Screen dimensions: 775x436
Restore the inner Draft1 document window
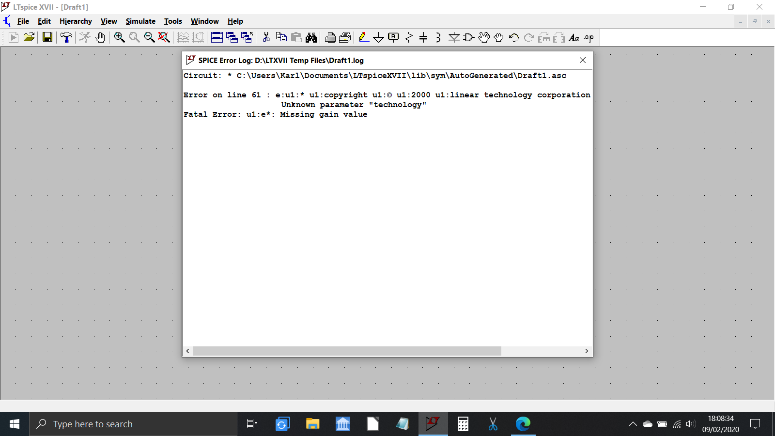[754, 21]
